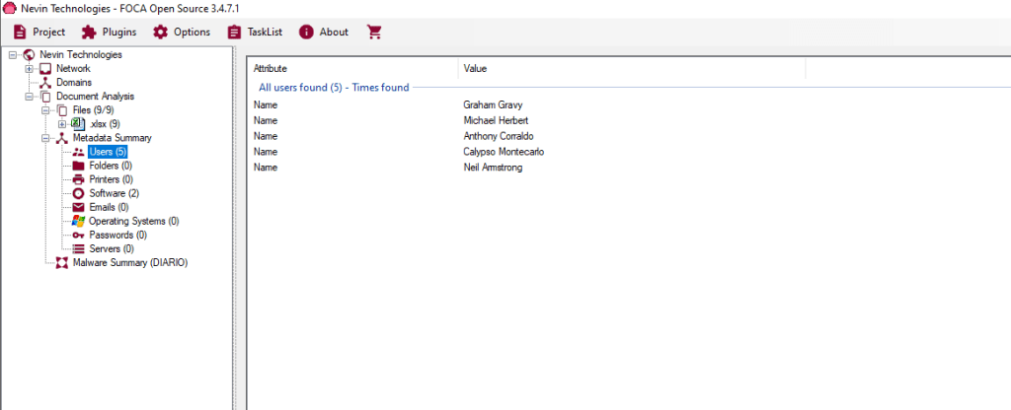Open the Options menu
This screenshot has width=1011, height=410.
(182, 32)
